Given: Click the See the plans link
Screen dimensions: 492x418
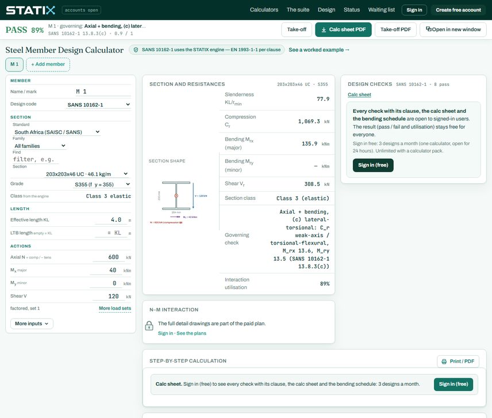Looking at the screenshot, I should (x=191, y=333).
